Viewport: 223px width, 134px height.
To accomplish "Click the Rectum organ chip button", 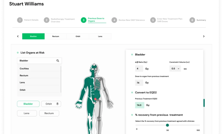I will pos(49,113).
